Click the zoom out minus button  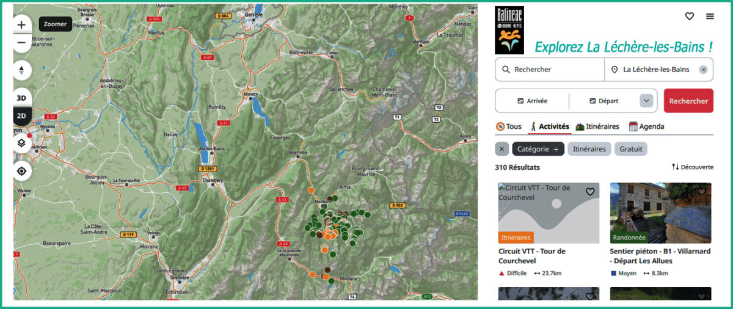point(21,43)
